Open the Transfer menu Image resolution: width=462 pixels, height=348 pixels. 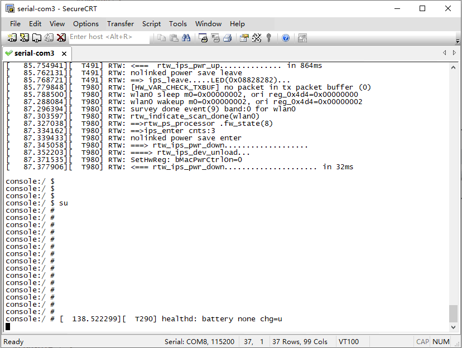click(x=121, y=24)
